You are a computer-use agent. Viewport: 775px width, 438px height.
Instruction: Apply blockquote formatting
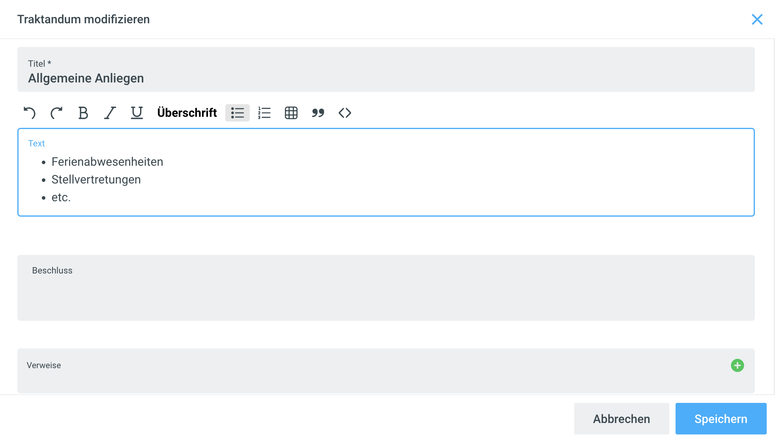point(318,113)
